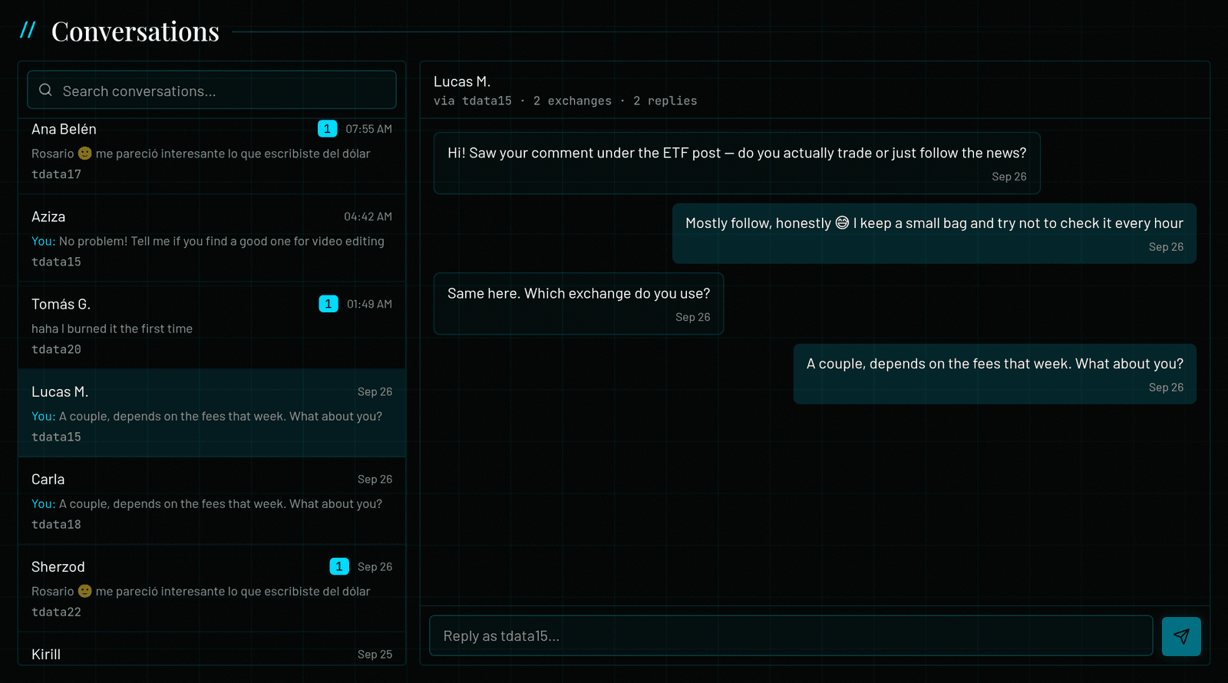
Task: Click the '2 replies' header label
Action: pyautogui.click(x=665, y=101)
